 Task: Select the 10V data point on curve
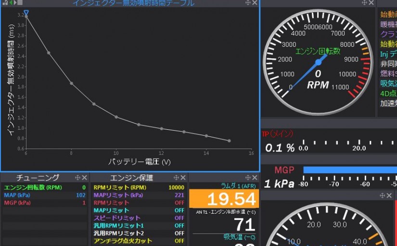point(116,117)
